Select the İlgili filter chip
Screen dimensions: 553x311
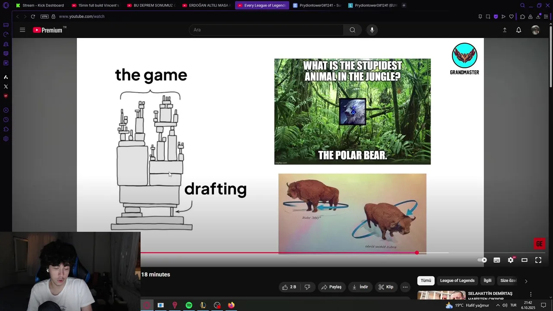pyautogui.click(x=487, y=281)
